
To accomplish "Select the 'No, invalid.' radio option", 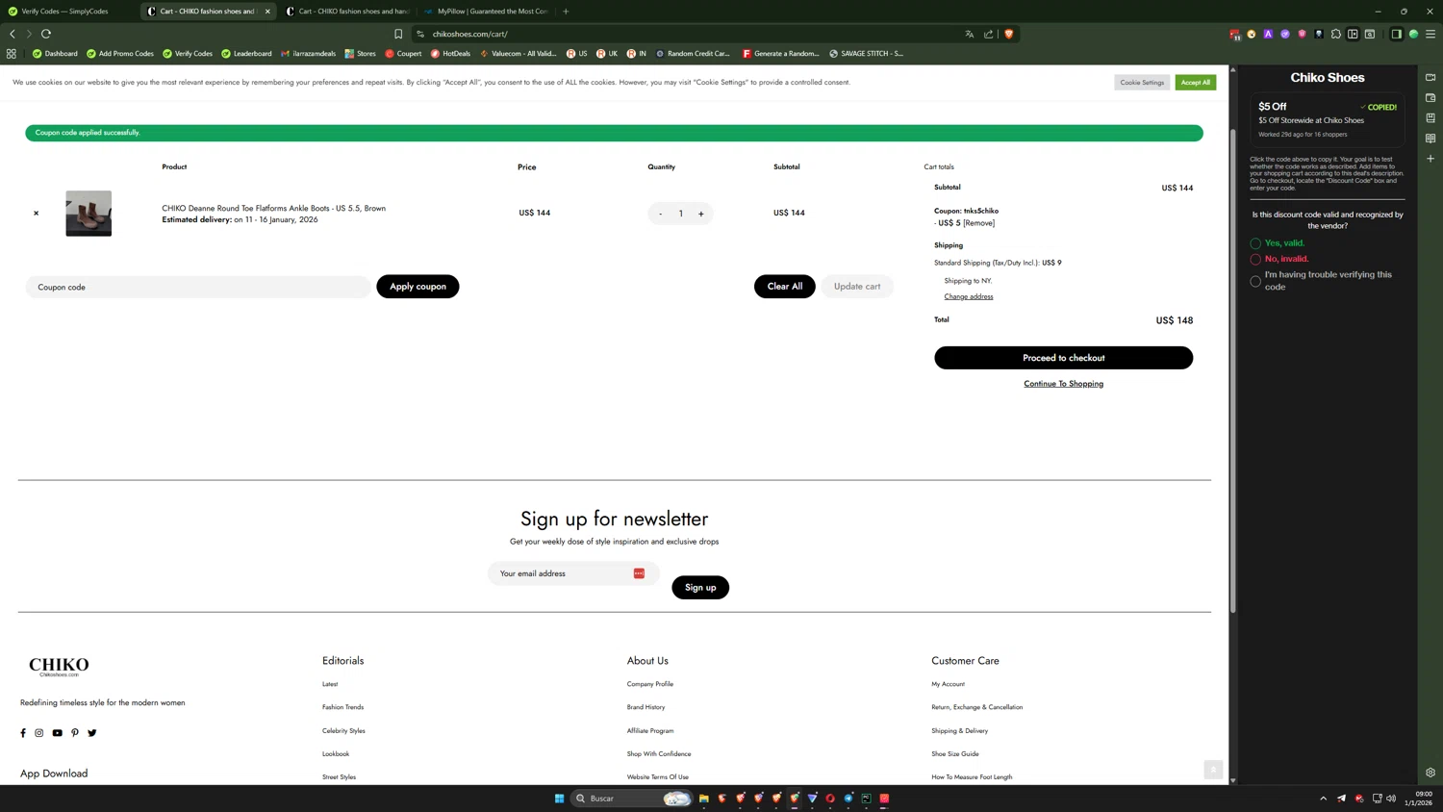I will [x=1255, y=259].
